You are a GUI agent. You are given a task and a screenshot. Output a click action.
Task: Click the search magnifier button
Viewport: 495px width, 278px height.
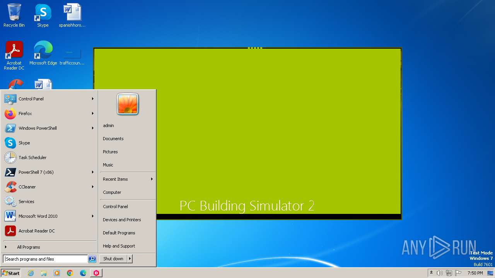pyautogui.click(x=92, y=259)
